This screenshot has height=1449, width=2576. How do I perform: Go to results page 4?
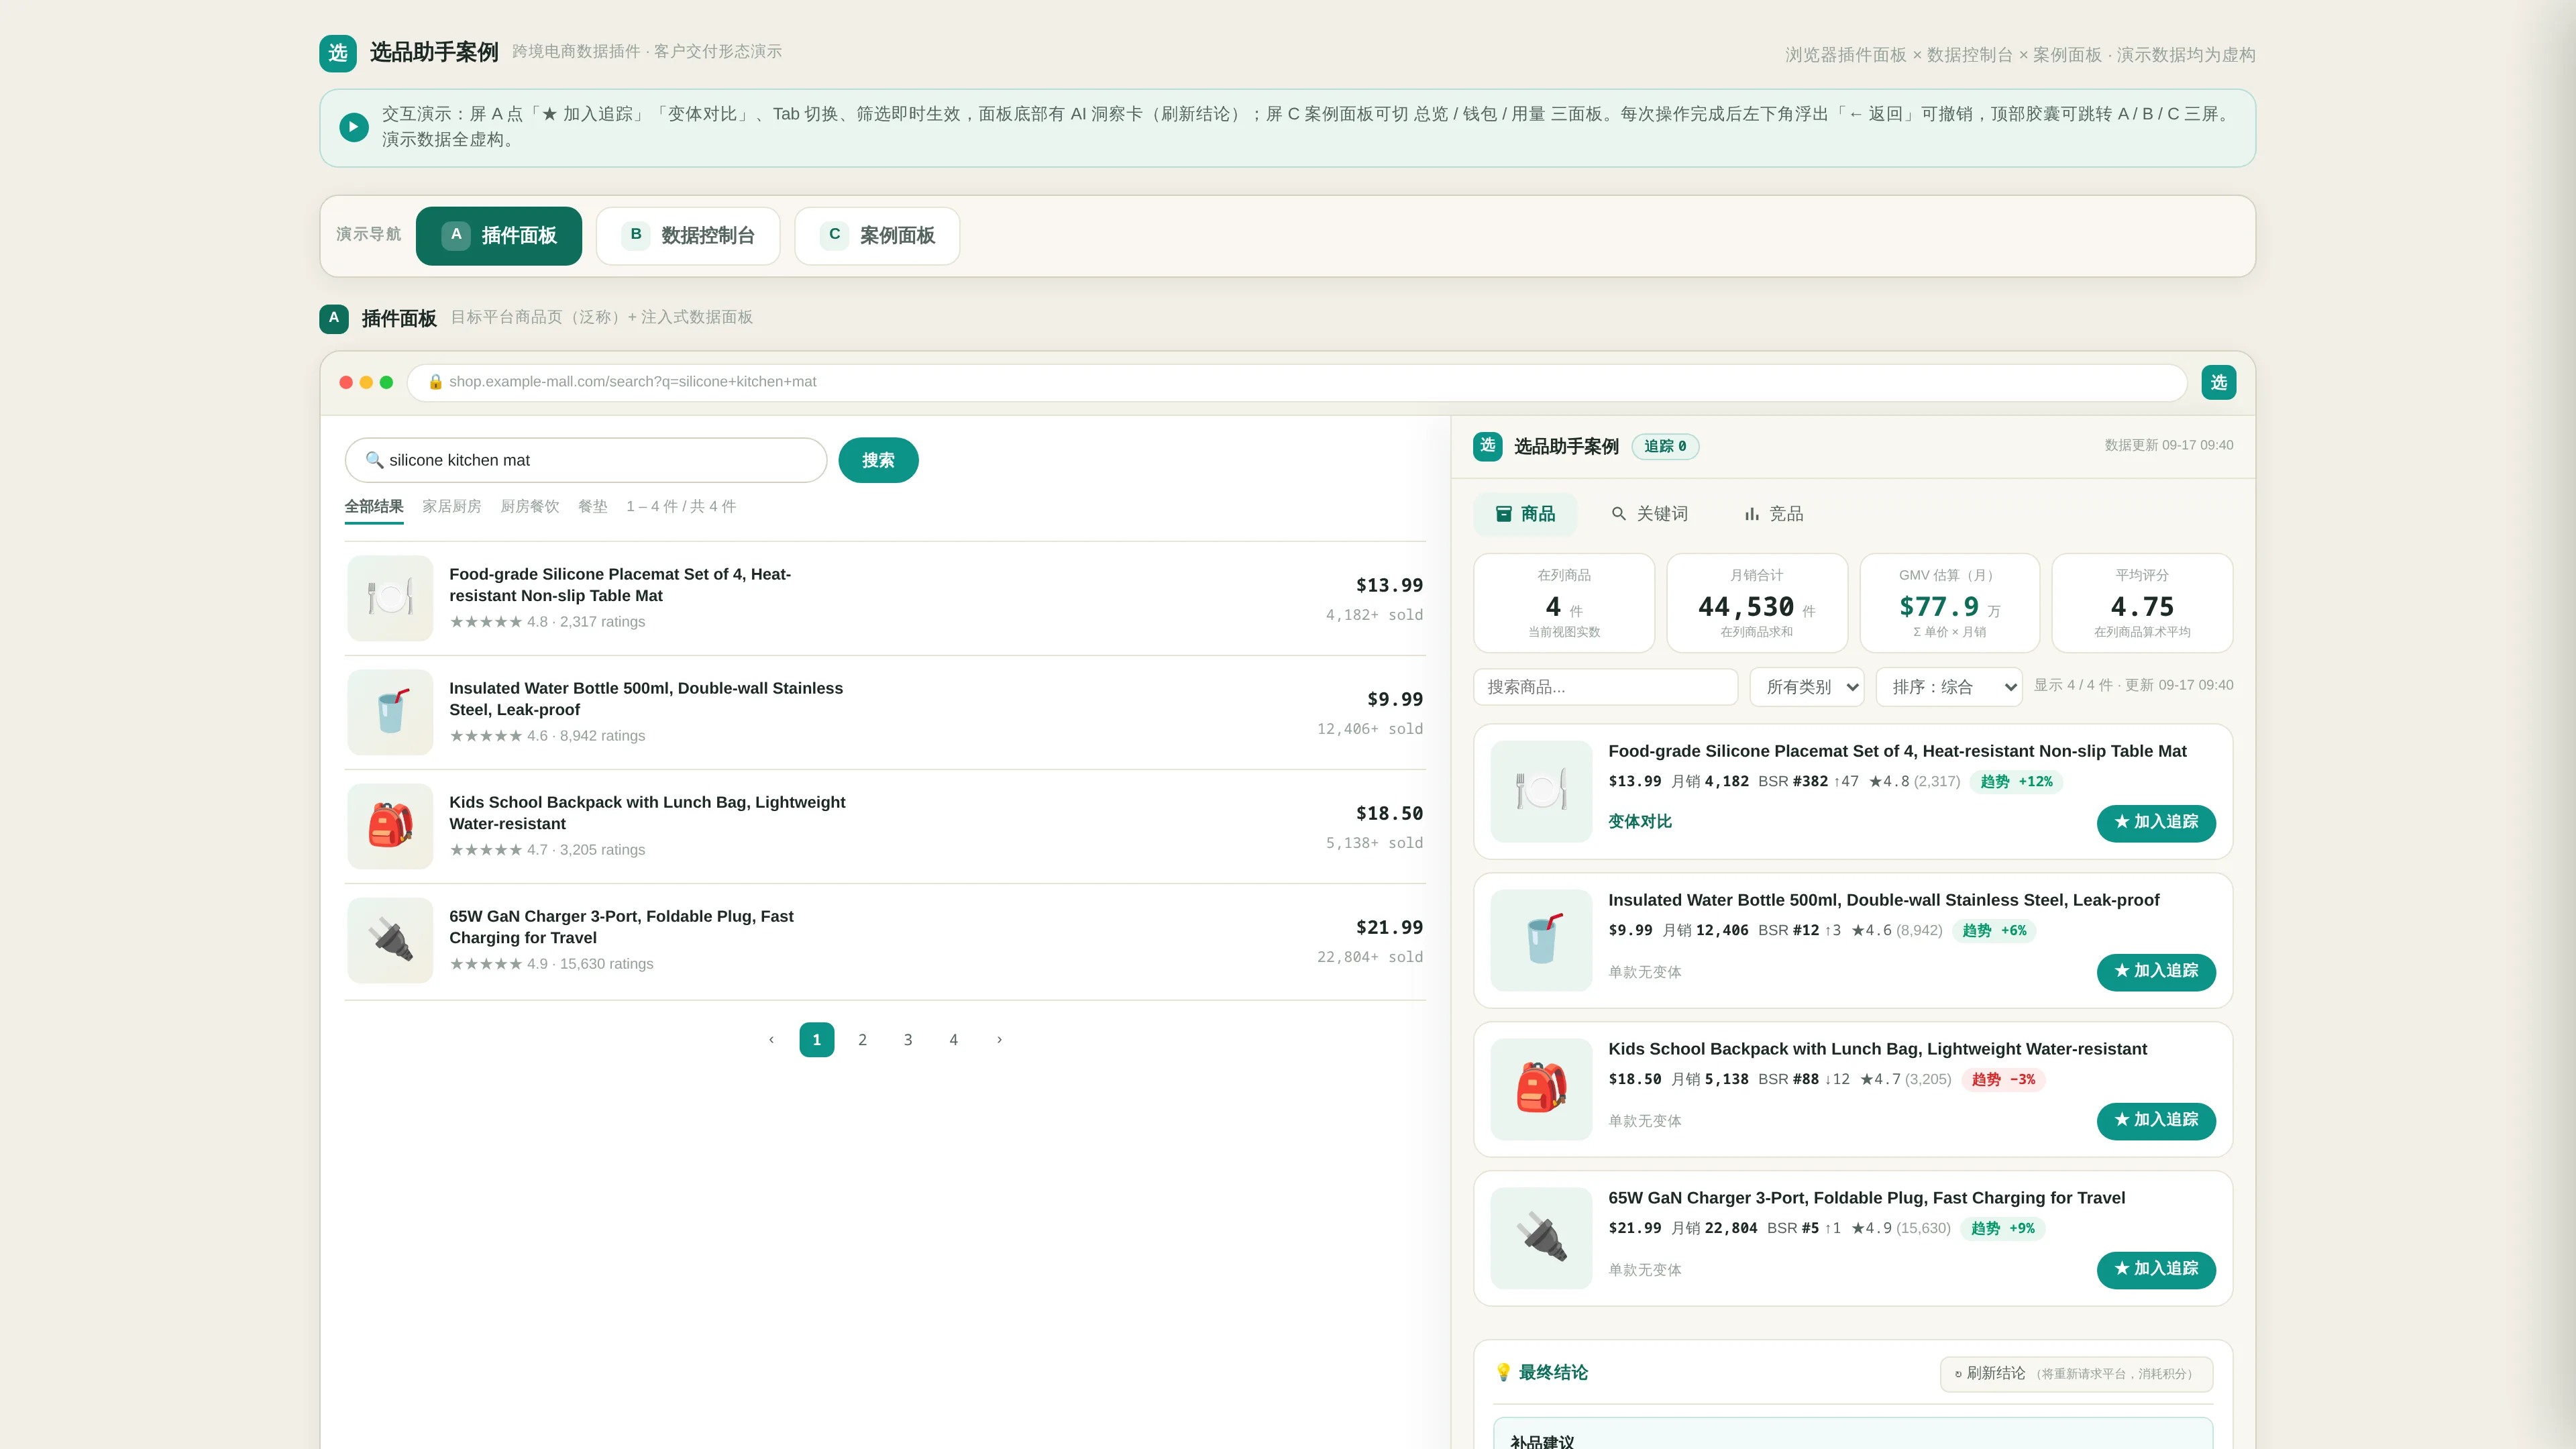coord(953,1040)
